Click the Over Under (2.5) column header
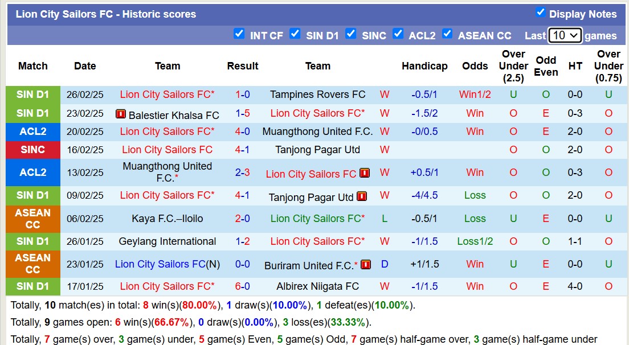The image size is (629, 345). (513, 66)
